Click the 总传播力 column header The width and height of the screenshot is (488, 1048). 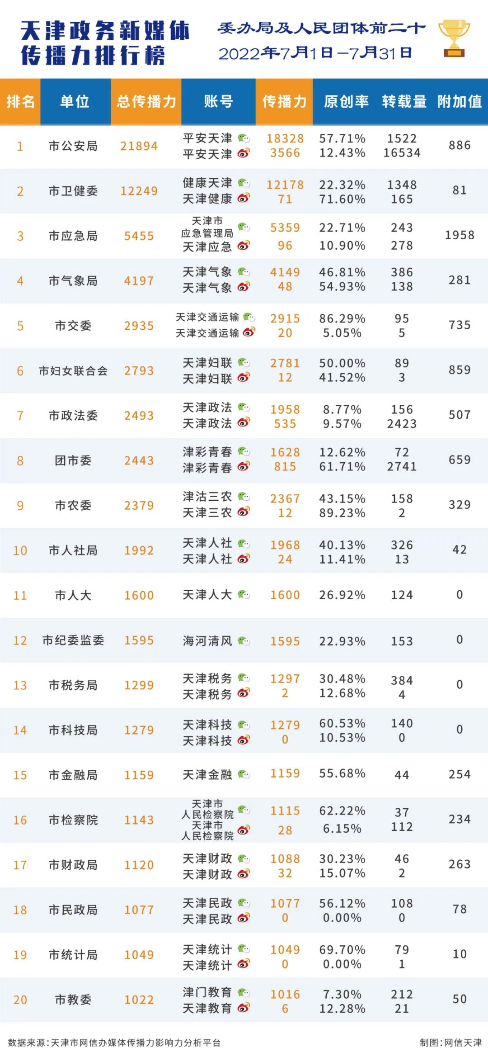click(x=146, y=101)
